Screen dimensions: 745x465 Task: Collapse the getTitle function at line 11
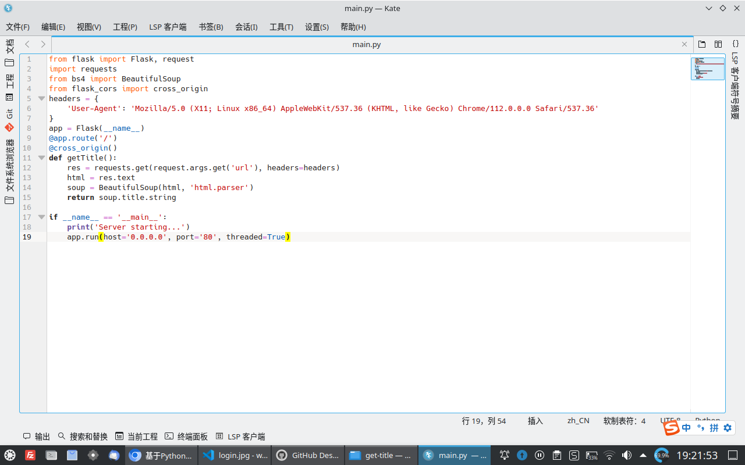[41, 158]
